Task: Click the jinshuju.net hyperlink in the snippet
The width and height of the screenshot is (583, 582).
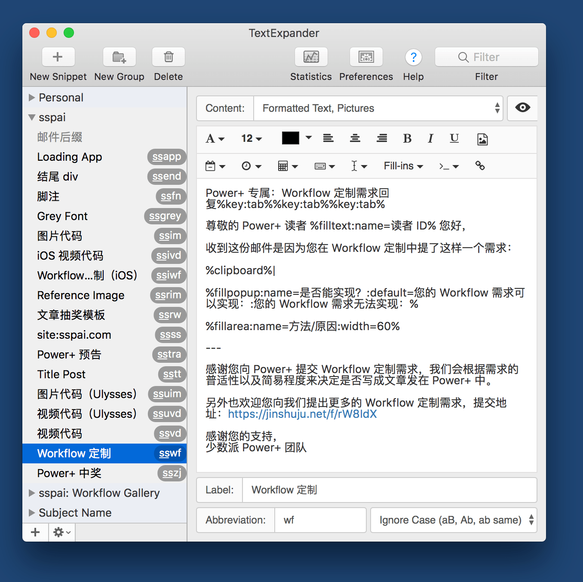Action: tap(302, 414)
